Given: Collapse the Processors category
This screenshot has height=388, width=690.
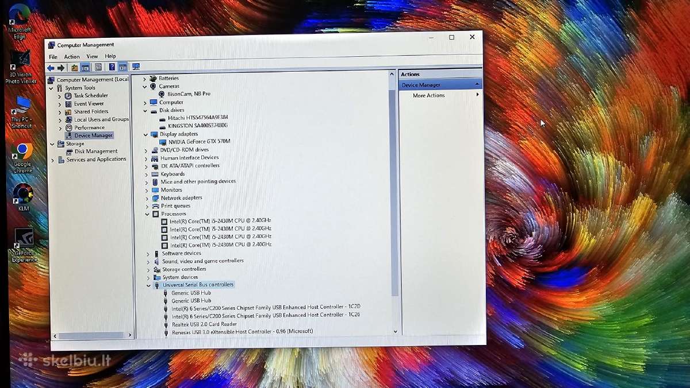Looking at the screenshot, I should (x=147, y=214).
